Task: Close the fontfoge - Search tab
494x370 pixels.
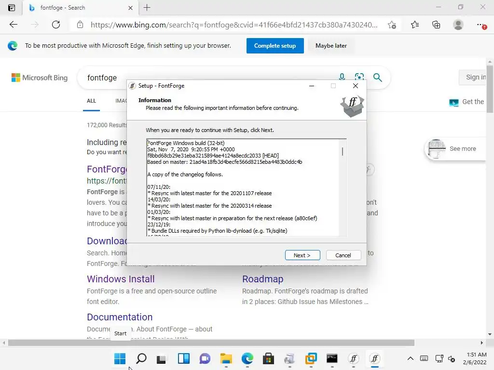Action: pyautogui.click(x=130, y=8)
